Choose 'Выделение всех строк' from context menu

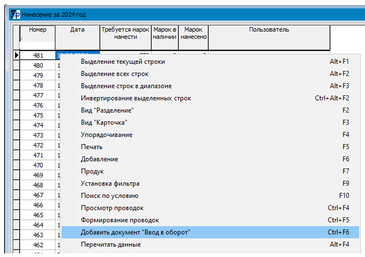115,74
